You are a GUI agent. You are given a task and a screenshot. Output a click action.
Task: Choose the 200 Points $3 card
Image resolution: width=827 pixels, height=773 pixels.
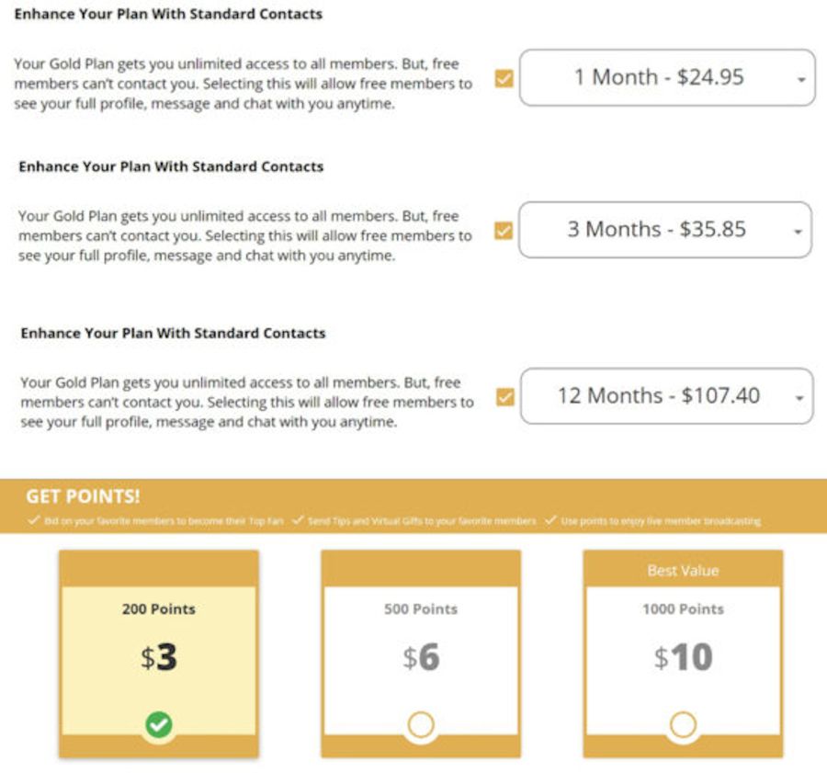click(159, 654)
